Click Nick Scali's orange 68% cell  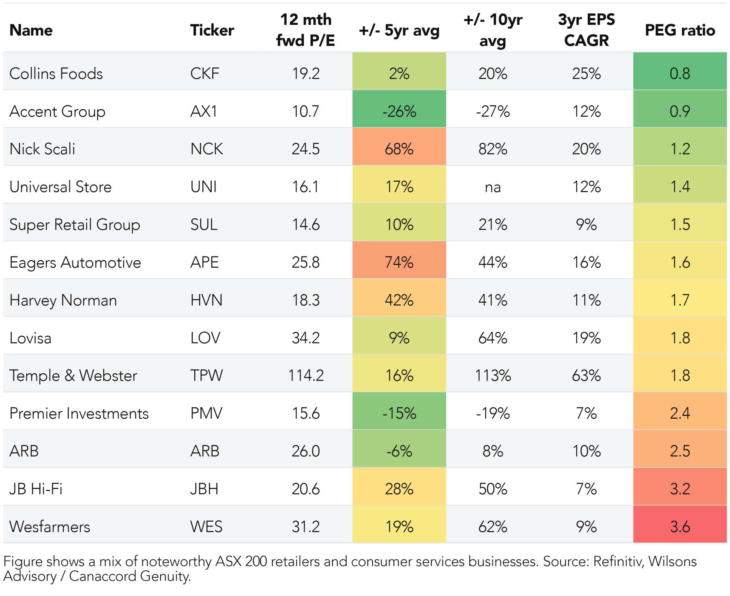[x=399, y=149]
